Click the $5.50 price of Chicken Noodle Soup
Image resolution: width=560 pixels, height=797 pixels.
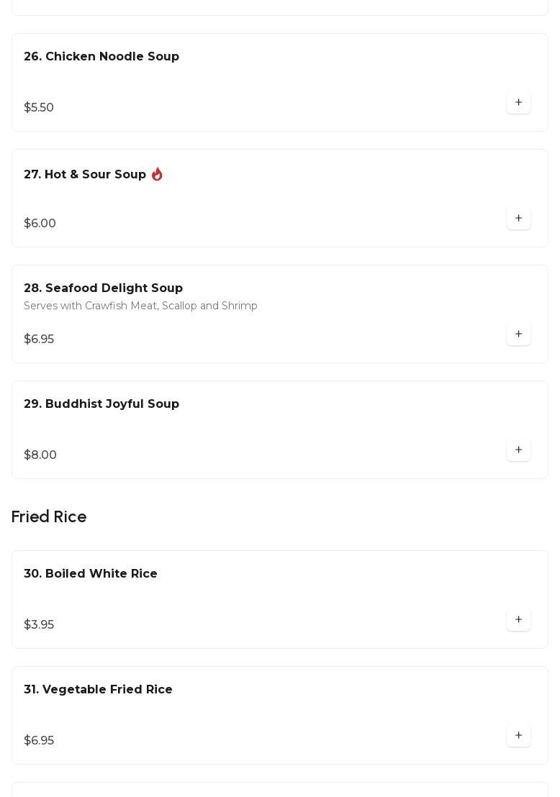click(39, 108)
